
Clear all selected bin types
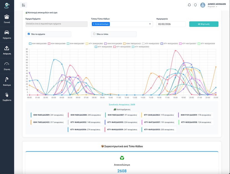(x=150, y=24)
